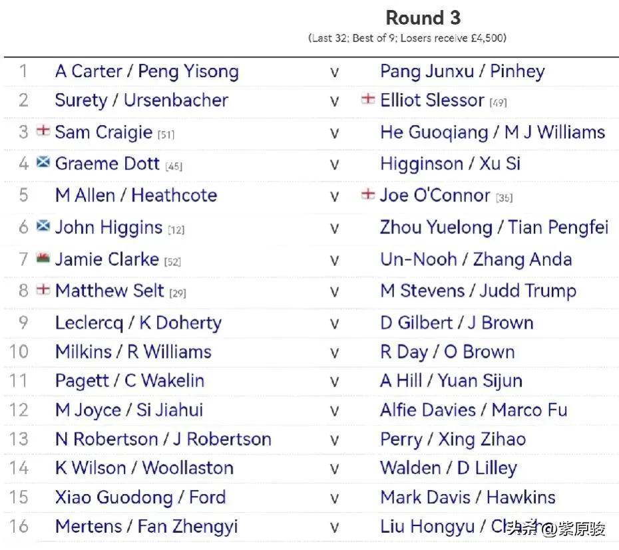The height and width of the screenshot is (550, 619).
Task: Click Peng Yisong name in match 1
Action: point(188,72)
